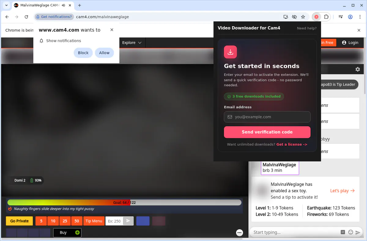367x241 pixels.
Task: Mute audio on the MalvinaWeglage tab
Action: click(x=63, y=5)
